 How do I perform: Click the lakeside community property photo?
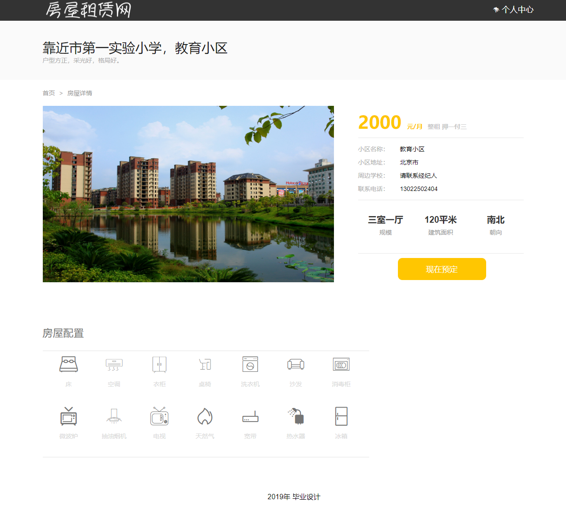pos(188,194)
